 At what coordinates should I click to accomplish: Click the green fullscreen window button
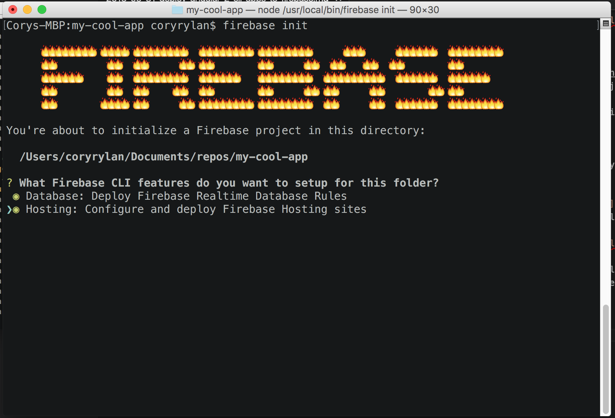[x=42, y=9]
